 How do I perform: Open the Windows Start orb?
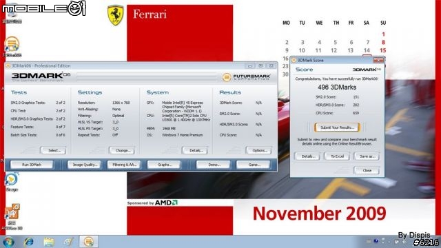(8, 242)
